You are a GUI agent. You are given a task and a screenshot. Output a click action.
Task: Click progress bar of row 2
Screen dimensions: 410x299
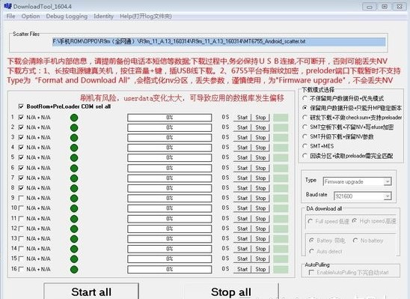tap(169, 128)
